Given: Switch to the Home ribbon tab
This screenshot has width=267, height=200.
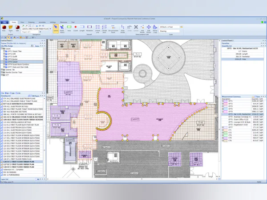Looking at the screenshot, I should [x=14, y=22].
